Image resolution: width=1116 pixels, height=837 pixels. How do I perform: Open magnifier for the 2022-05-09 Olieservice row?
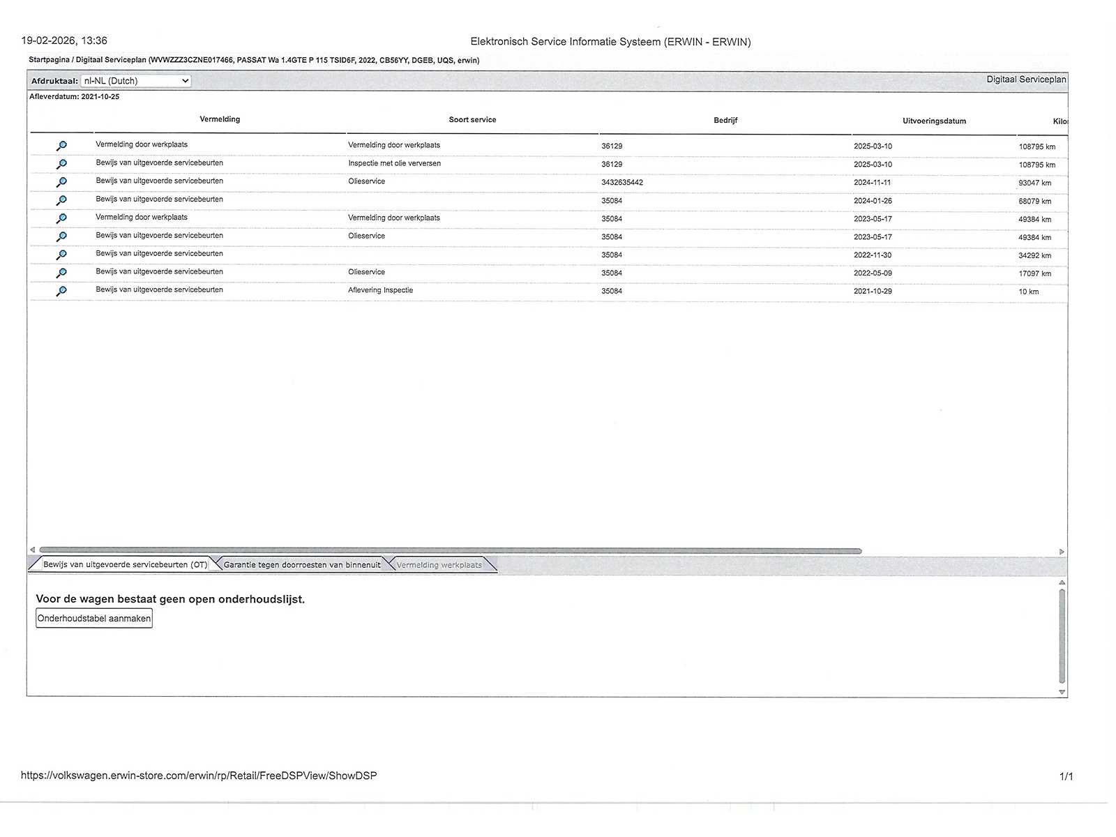pyautogui.click(x=61, y=273)
